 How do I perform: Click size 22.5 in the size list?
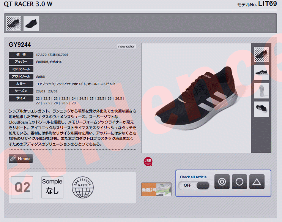pyautogui.click(x=47, y=98)
